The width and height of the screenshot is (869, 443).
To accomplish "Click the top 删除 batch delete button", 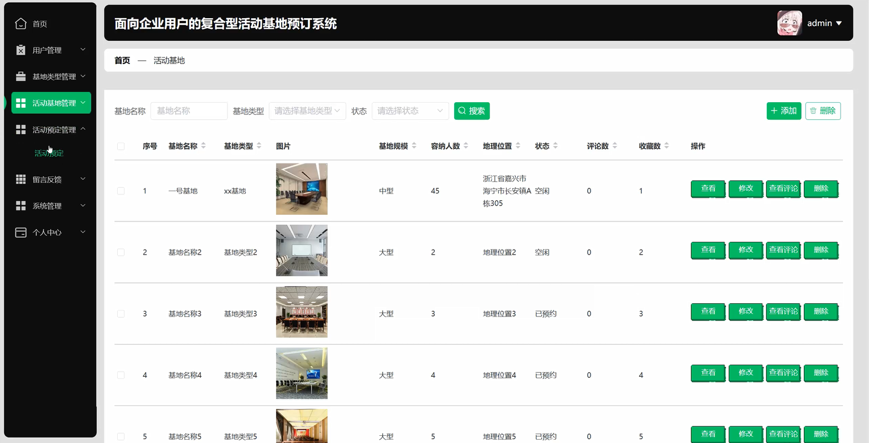I will tap(823, 111).
